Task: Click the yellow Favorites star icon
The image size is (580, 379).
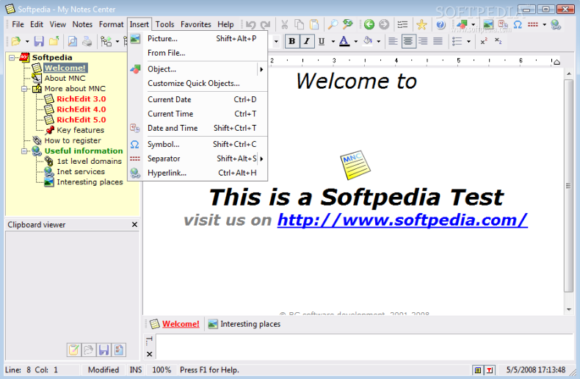Action: 421,25
